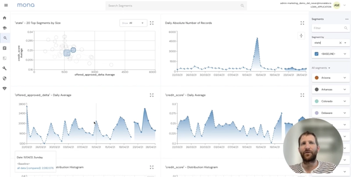Expand the state scatter chart fullscreen
This screenshot has width=351, height=177.
151,23
